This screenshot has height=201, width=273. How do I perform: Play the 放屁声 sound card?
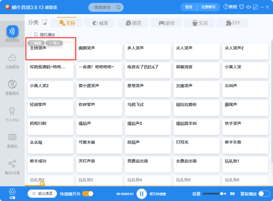(x=148, y=145)
